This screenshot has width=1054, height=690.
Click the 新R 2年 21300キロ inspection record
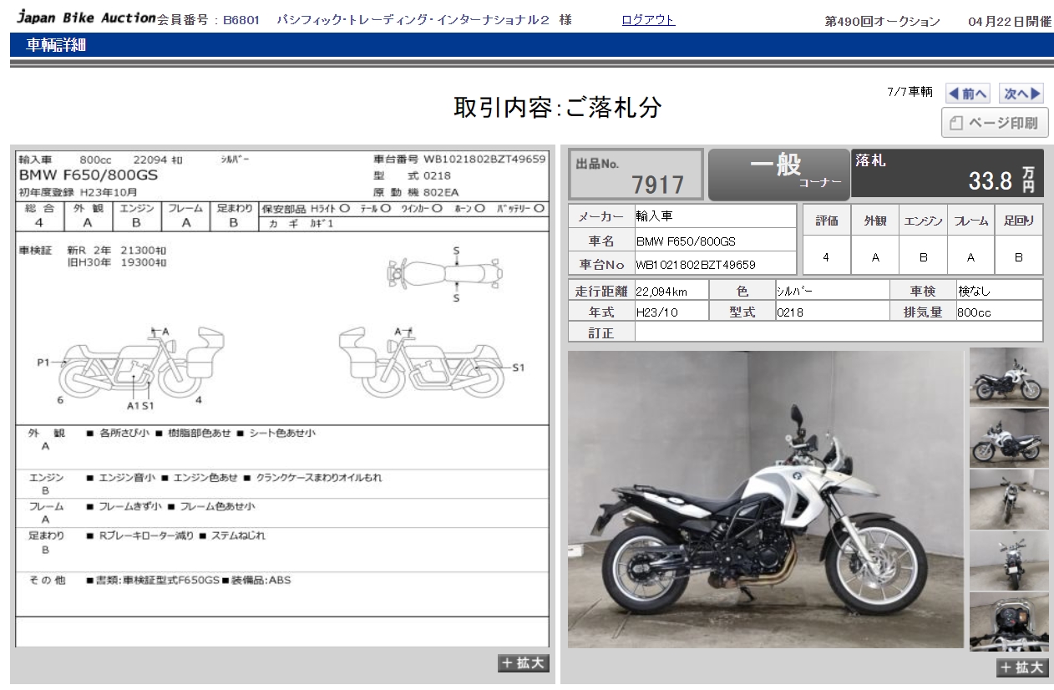(x=117, y=250)
